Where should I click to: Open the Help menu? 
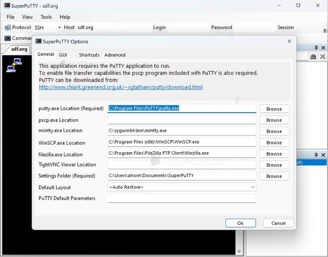click(x=65, y=17)
